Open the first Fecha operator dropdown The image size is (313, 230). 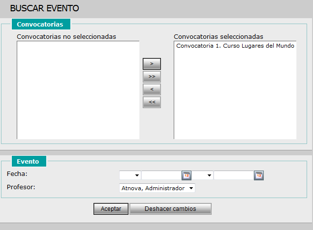tap(130, 175)
